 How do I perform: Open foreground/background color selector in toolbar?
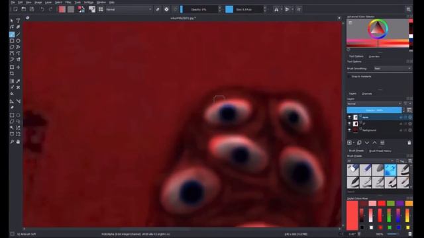[x=81, y=9]
